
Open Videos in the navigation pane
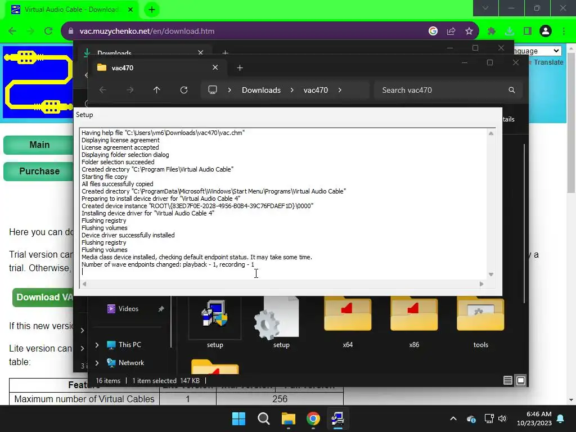pyautogui.click(x=128, y=309)
